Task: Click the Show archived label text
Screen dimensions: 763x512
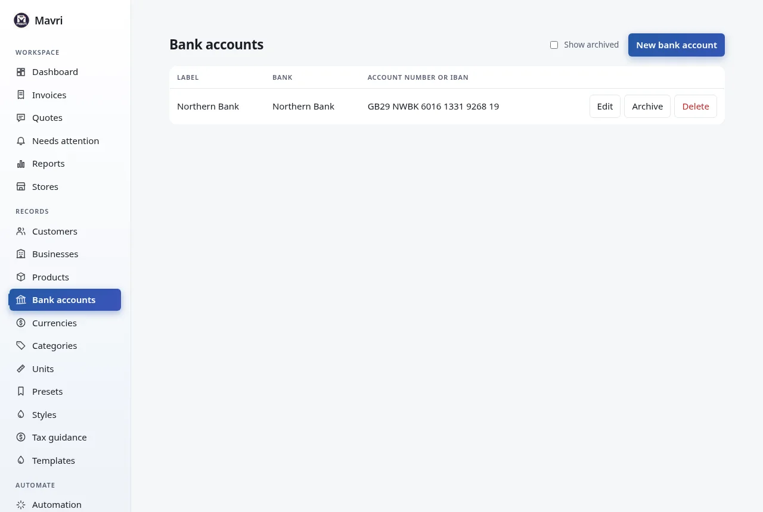Action: point(591,45)
